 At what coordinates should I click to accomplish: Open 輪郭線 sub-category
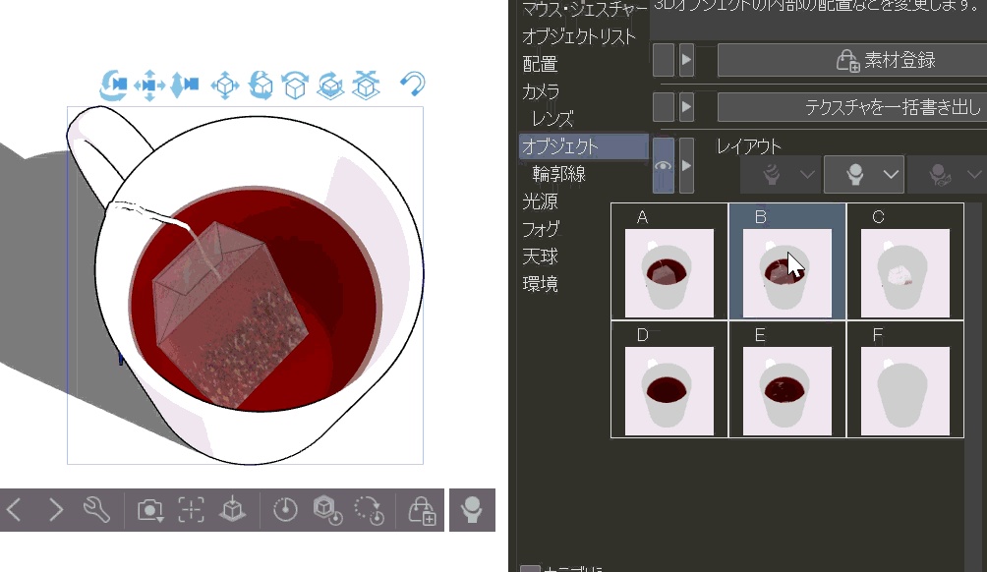(x=559, y=174)
